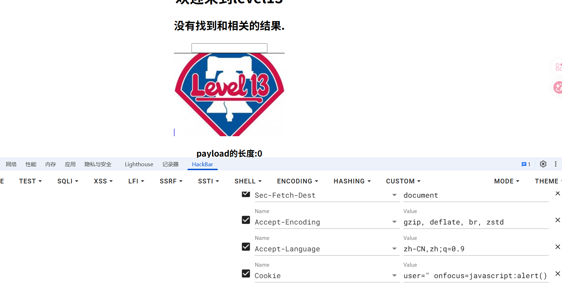This screenshot has width=562, height=286.
Task: Switch to the Lighthouse tab
Action: 139,164
